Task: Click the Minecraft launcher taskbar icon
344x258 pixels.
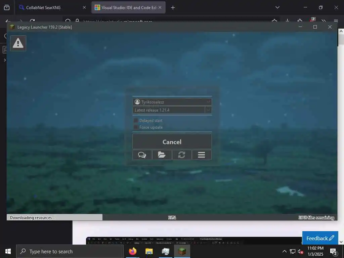Action: tap(182, 251)
